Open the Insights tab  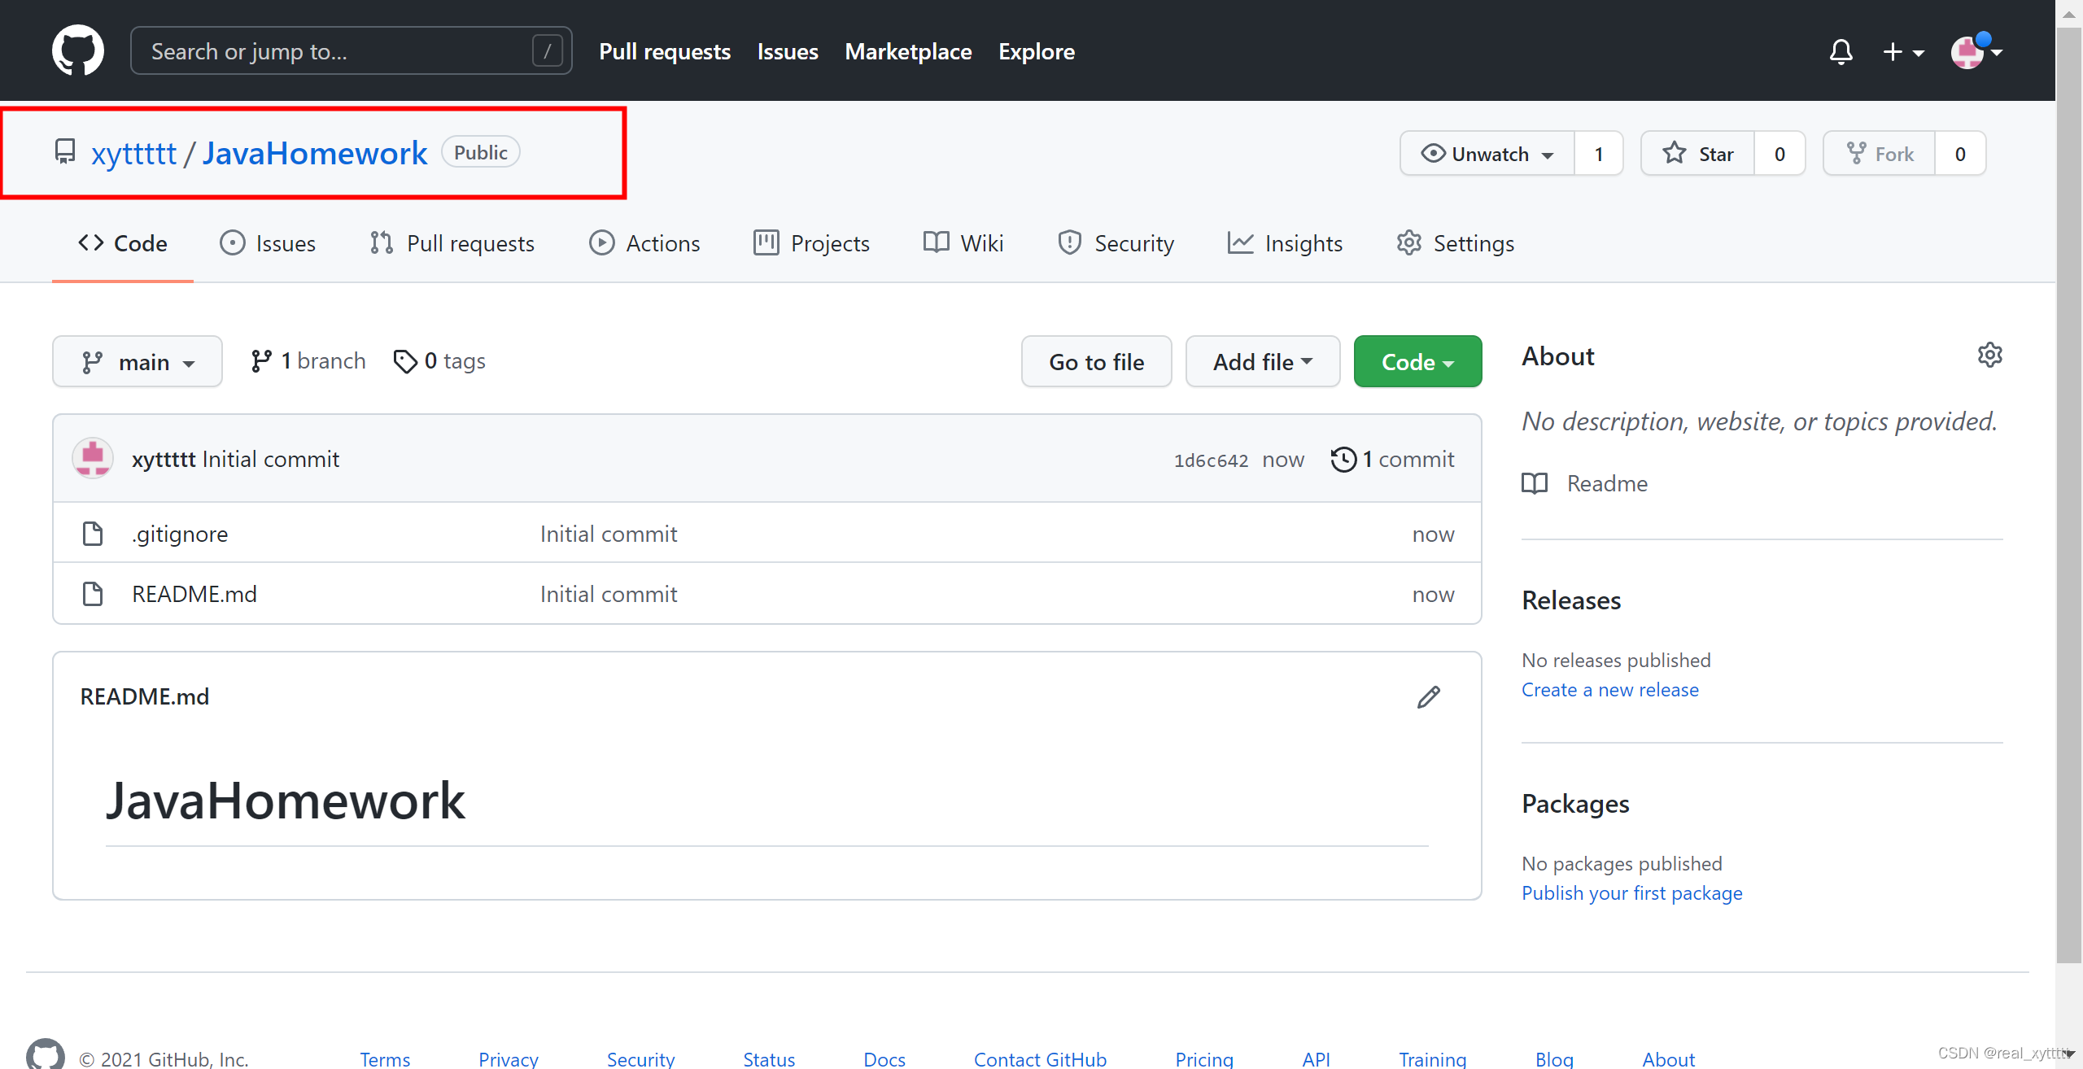tap(1285, 243)
